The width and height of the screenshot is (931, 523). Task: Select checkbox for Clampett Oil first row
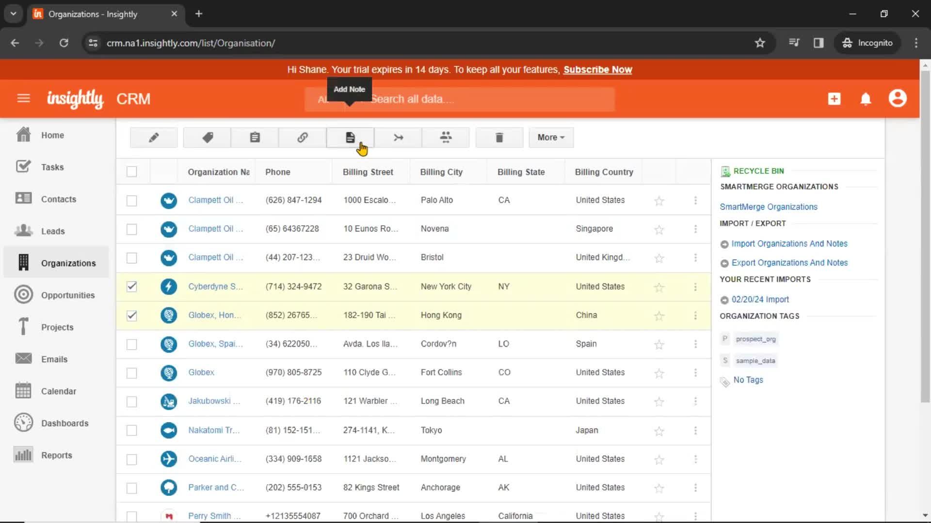pos(132,200)
